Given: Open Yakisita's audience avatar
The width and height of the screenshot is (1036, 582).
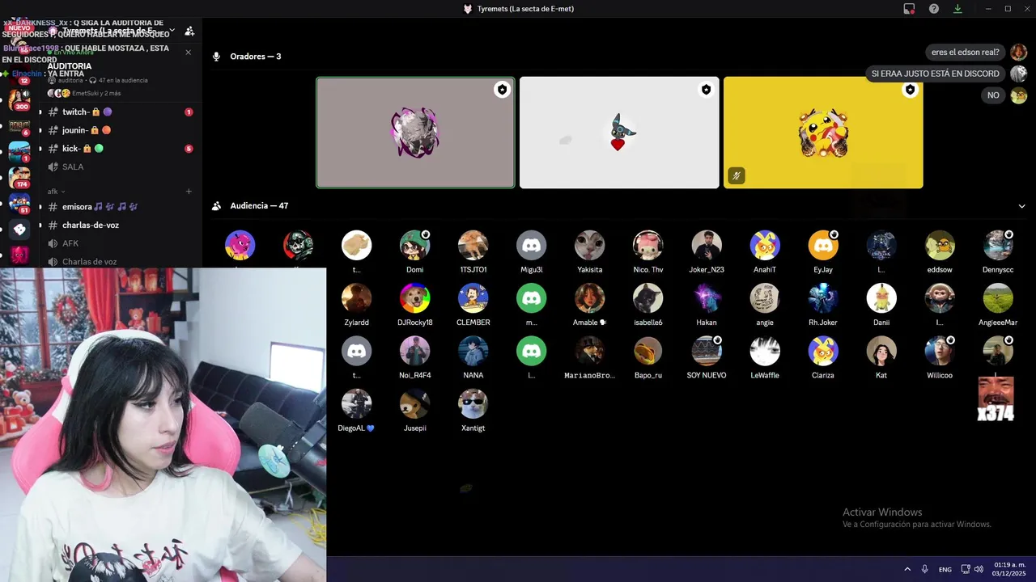Looking at the screenshot, I should 589,246.
